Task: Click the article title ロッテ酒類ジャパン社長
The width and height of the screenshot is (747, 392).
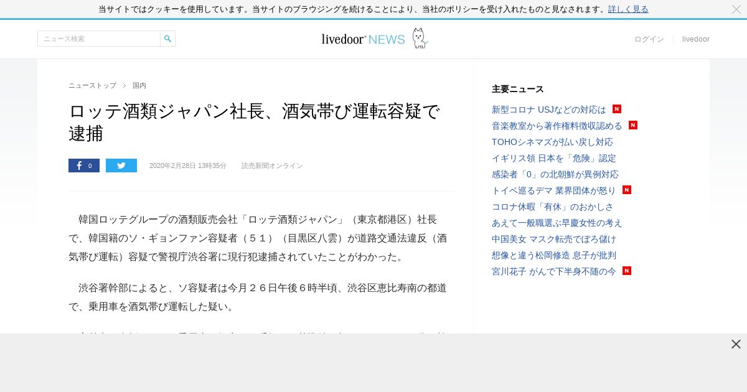Action: pos(255,122)
